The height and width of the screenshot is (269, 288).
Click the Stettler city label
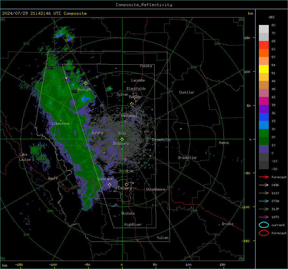tap(187, 92)
